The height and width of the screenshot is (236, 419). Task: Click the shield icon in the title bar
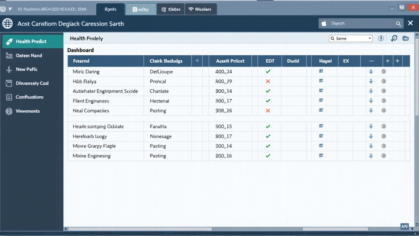3,9
